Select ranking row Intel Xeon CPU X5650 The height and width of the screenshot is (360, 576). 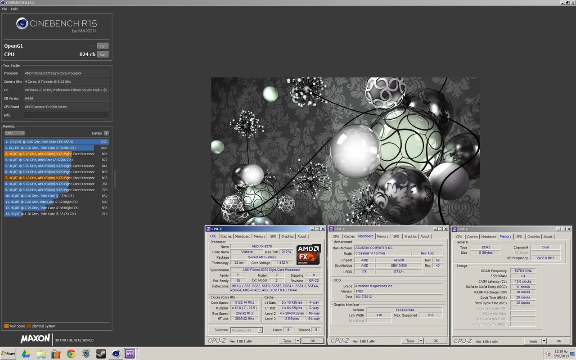coord(57,142)
